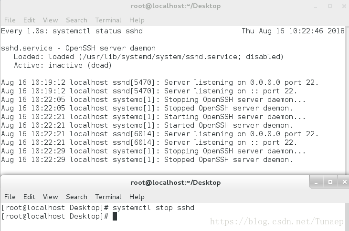Click the top terminal title bar text
Viewport: 349px width, 231px height.
coord(176,6)
